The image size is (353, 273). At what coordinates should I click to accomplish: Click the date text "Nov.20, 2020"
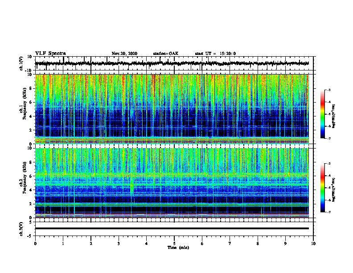(124, 54)
